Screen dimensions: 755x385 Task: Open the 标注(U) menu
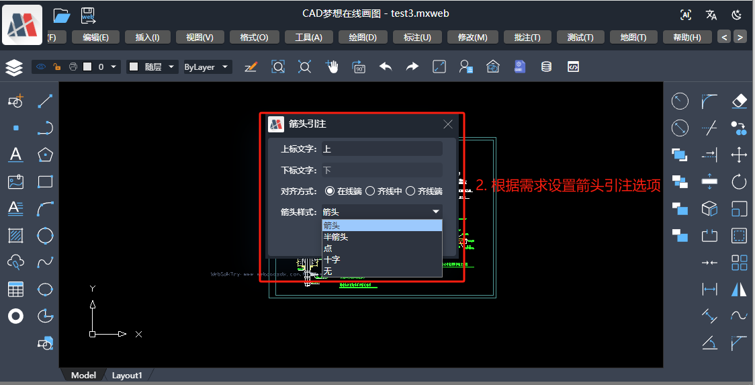(417, 38)
